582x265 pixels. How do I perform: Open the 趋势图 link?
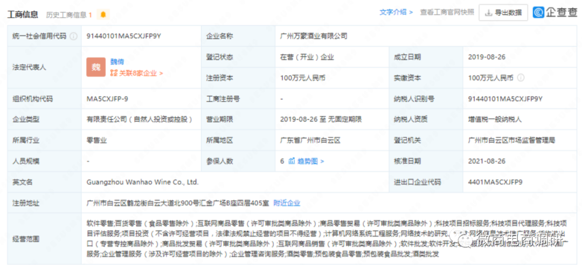tap(311, 161)
